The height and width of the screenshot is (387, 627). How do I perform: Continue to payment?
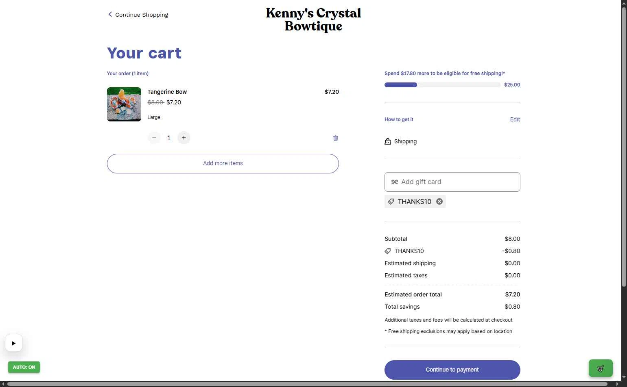point(452,370)
